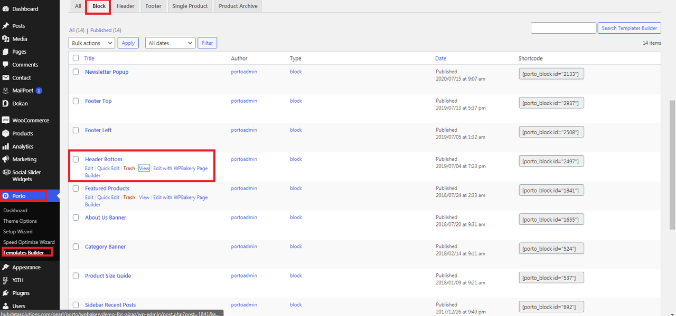Click the MailPoet M icon

(6, 91)
